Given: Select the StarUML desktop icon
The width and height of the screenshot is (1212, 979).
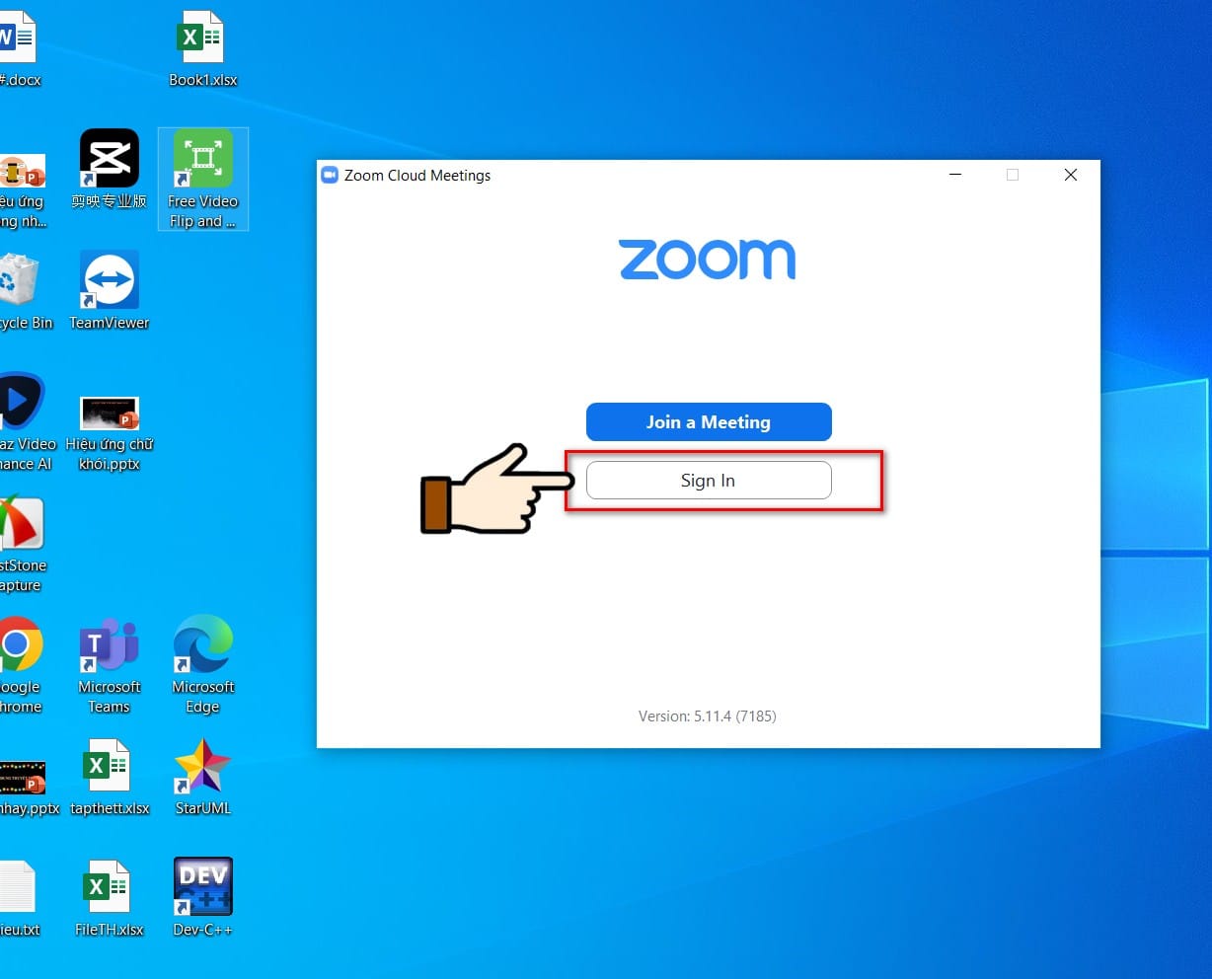Looking at the screenshot, I should click(x=202, y=778).
